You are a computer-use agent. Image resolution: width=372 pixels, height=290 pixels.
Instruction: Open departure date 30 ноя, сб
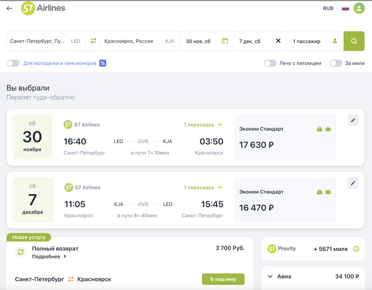pyautogui.click(x=206, y=41)
